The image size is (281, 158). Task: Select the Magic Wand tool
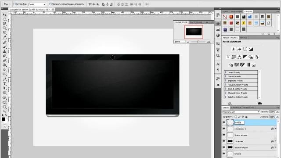click(x=5, y=28)
